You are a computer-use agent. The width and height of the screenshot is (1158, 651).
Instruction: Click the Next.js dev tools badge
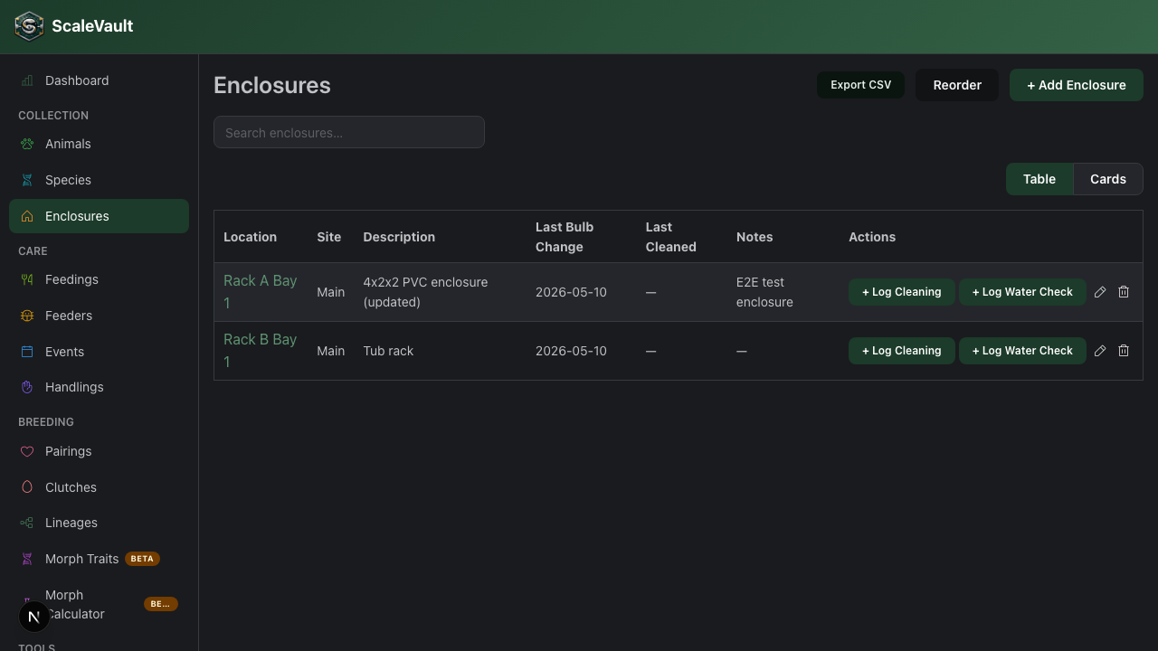(34, 617)
